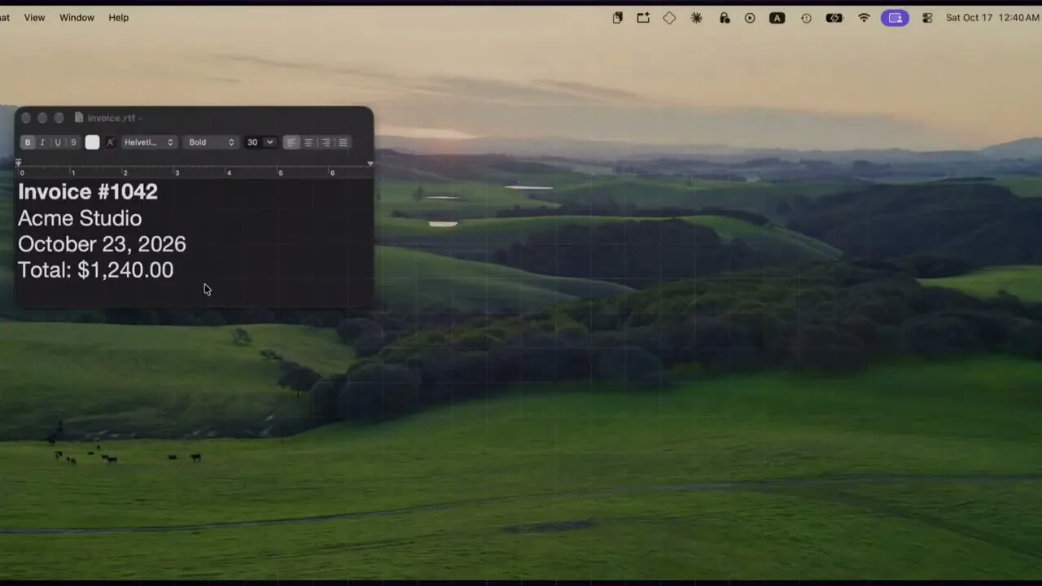Viewport: 1042px width, 586px height.
Task: Open Control Center from the menu bar
Action: pos(927,18)
